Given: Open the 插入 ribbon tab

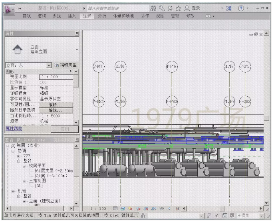Looking at the screenshot, I should [x=72, y=16].
